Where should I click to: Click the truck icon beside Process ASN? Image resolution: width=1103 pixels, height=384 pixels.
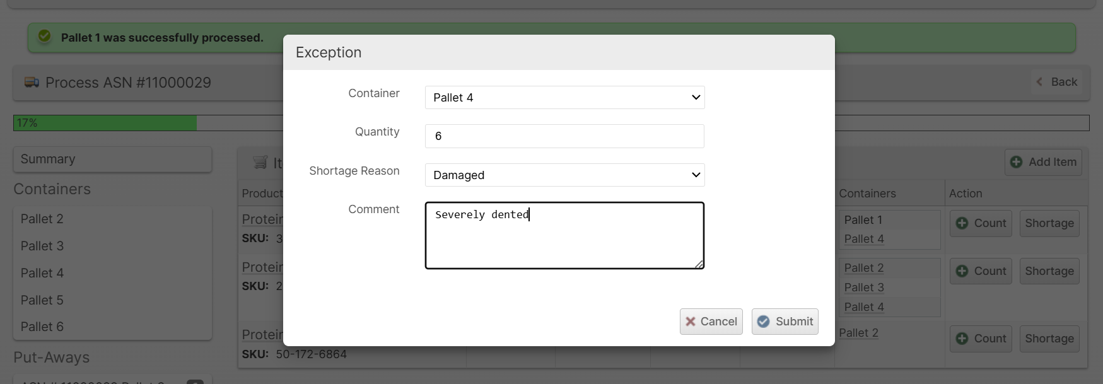coord(32,83)
